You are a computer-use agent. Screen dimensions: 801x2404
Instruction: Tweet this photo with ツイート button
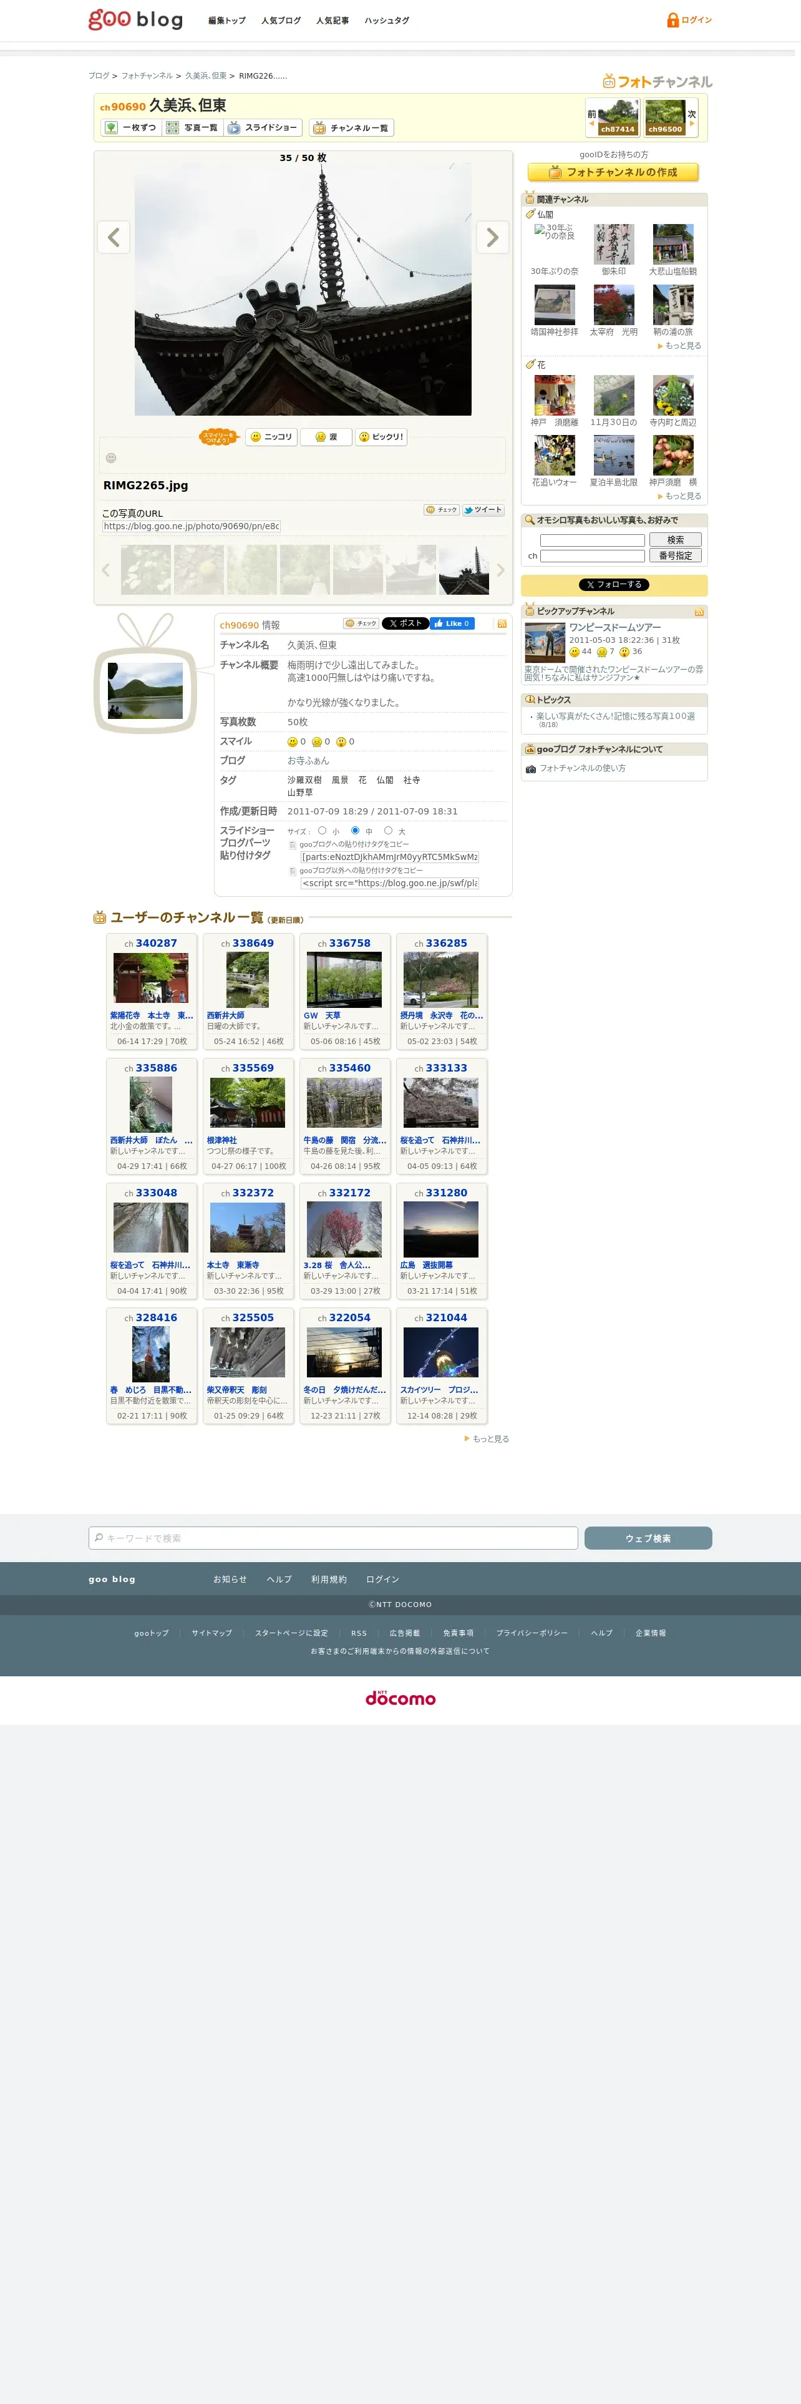(x=482, y=509)
